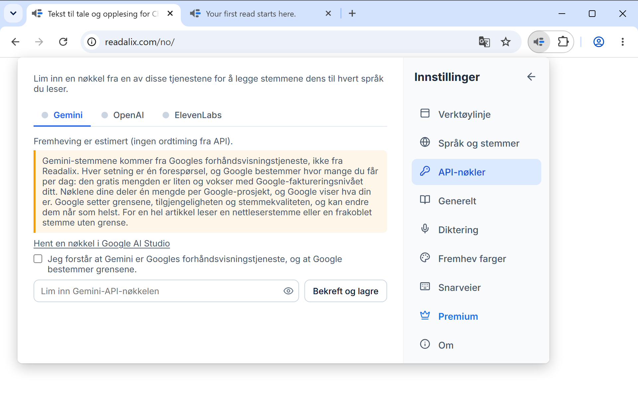Close the 'Your first read' tab
The width and height of the screenshot is (638, 398).
(x=328, y=13)
